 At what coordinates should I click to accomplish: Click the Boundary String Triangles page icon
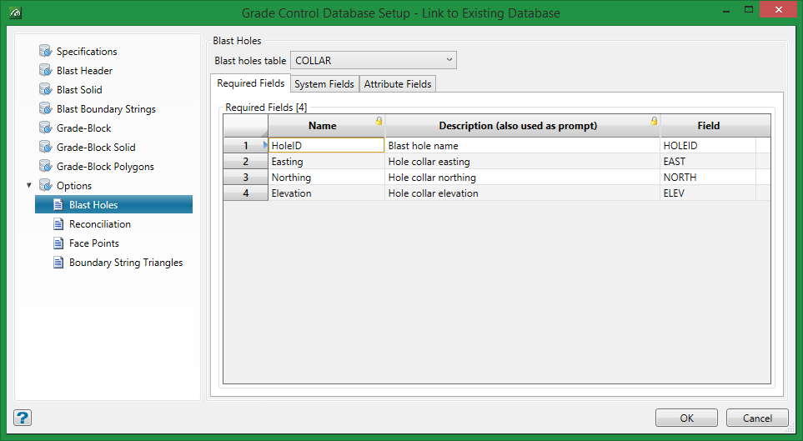click(58, 263)
